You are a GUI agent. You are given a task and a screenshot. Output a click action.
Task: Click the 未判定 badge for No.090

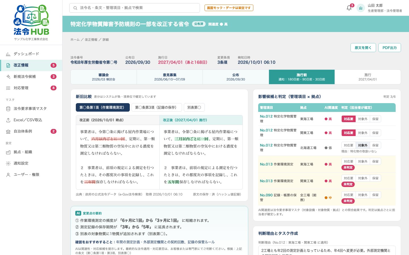point(348,201)
